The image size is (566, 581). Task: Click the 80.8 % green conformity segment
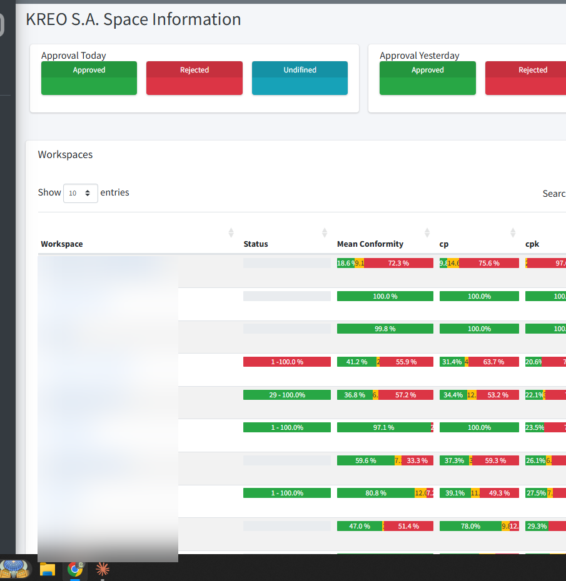tap(376, 493)
